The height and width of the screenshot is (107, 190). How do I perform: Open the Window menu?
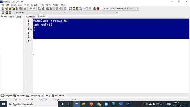click(x=56, y=5)
